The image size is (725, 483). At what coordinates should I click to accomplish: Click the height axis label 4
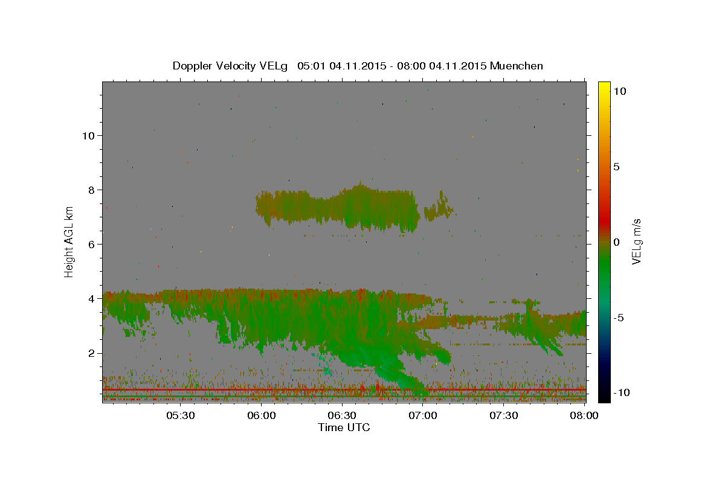(x=91, y=298)
